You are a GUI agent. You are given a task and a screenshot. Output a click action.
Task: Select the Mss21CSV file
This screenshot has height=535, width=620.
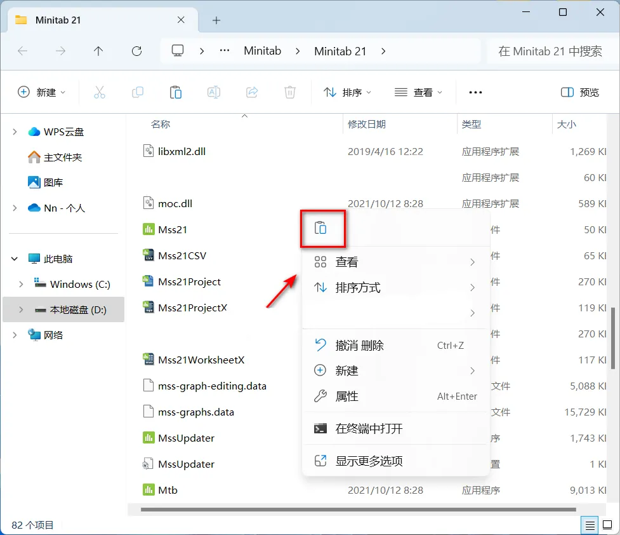point(175,256)
